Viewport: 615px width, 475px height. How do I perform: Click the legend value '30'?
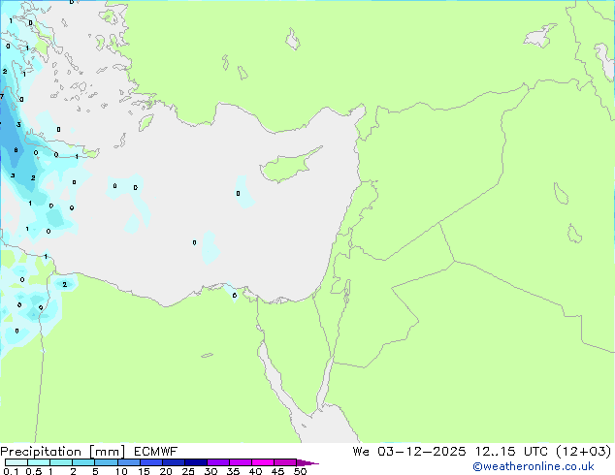point(210,471)
